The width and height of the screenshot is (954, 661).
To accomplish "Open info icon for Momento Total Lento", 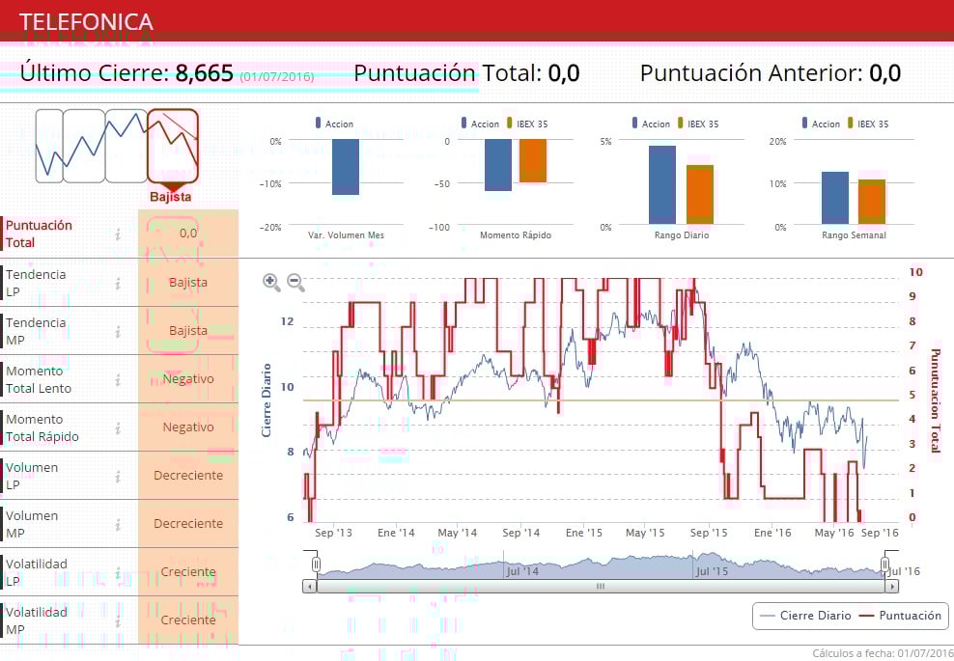I will point(118,380).
